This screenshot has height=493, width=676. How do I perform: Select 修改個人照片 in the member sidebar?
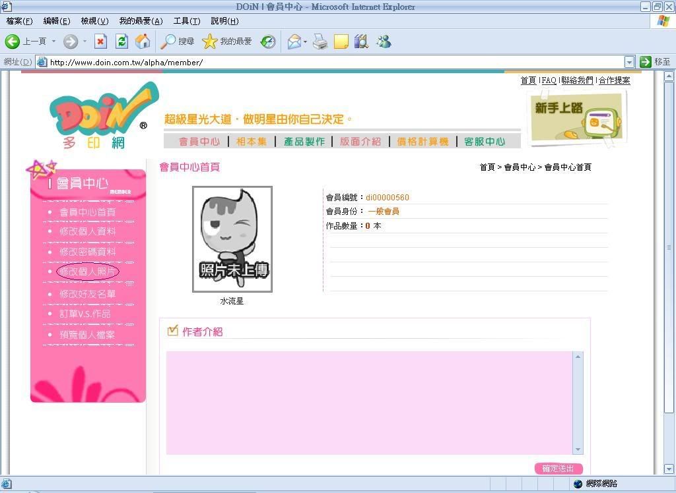(88, 272)
